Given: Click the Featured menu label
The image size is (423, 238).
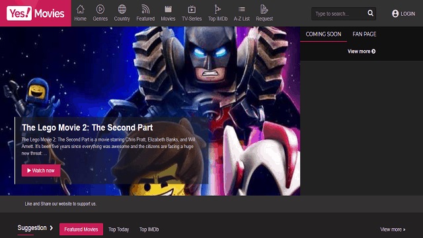Looking at the screenshot, I should pyautogui.click(x=145, y=19).
